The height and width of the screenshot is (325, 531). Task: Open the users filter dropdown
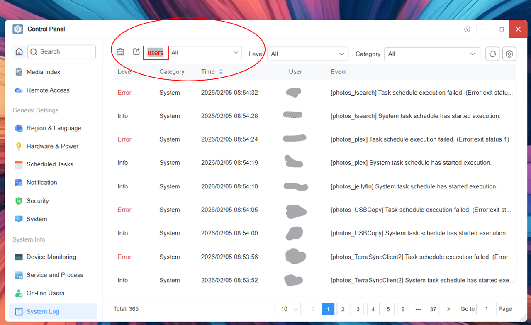(x=205, y=53)
